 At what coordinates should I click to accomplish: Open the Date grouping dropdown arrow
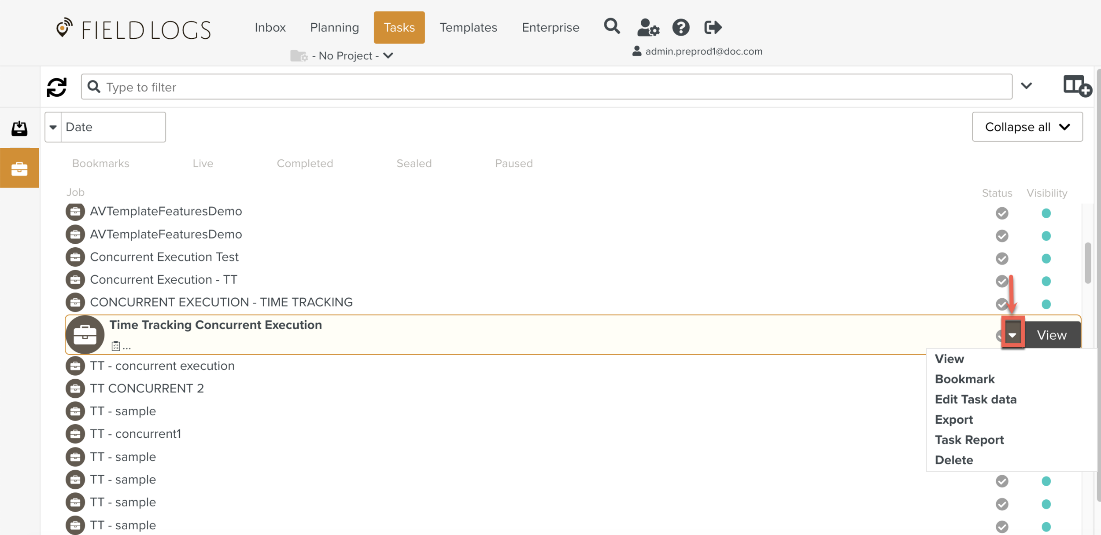tap(53, 127)
